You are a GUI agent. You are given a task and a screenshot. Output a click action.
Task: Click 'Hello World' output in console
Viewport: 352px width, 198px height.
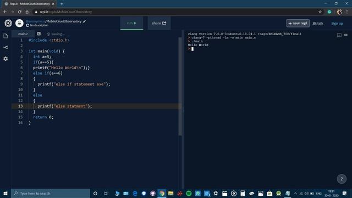(198, 45)
